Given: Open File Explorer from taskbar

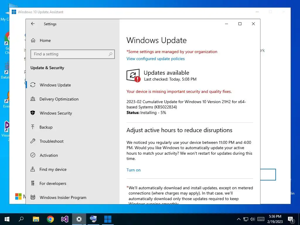Looking at the screenshot, I should [36, 219].
